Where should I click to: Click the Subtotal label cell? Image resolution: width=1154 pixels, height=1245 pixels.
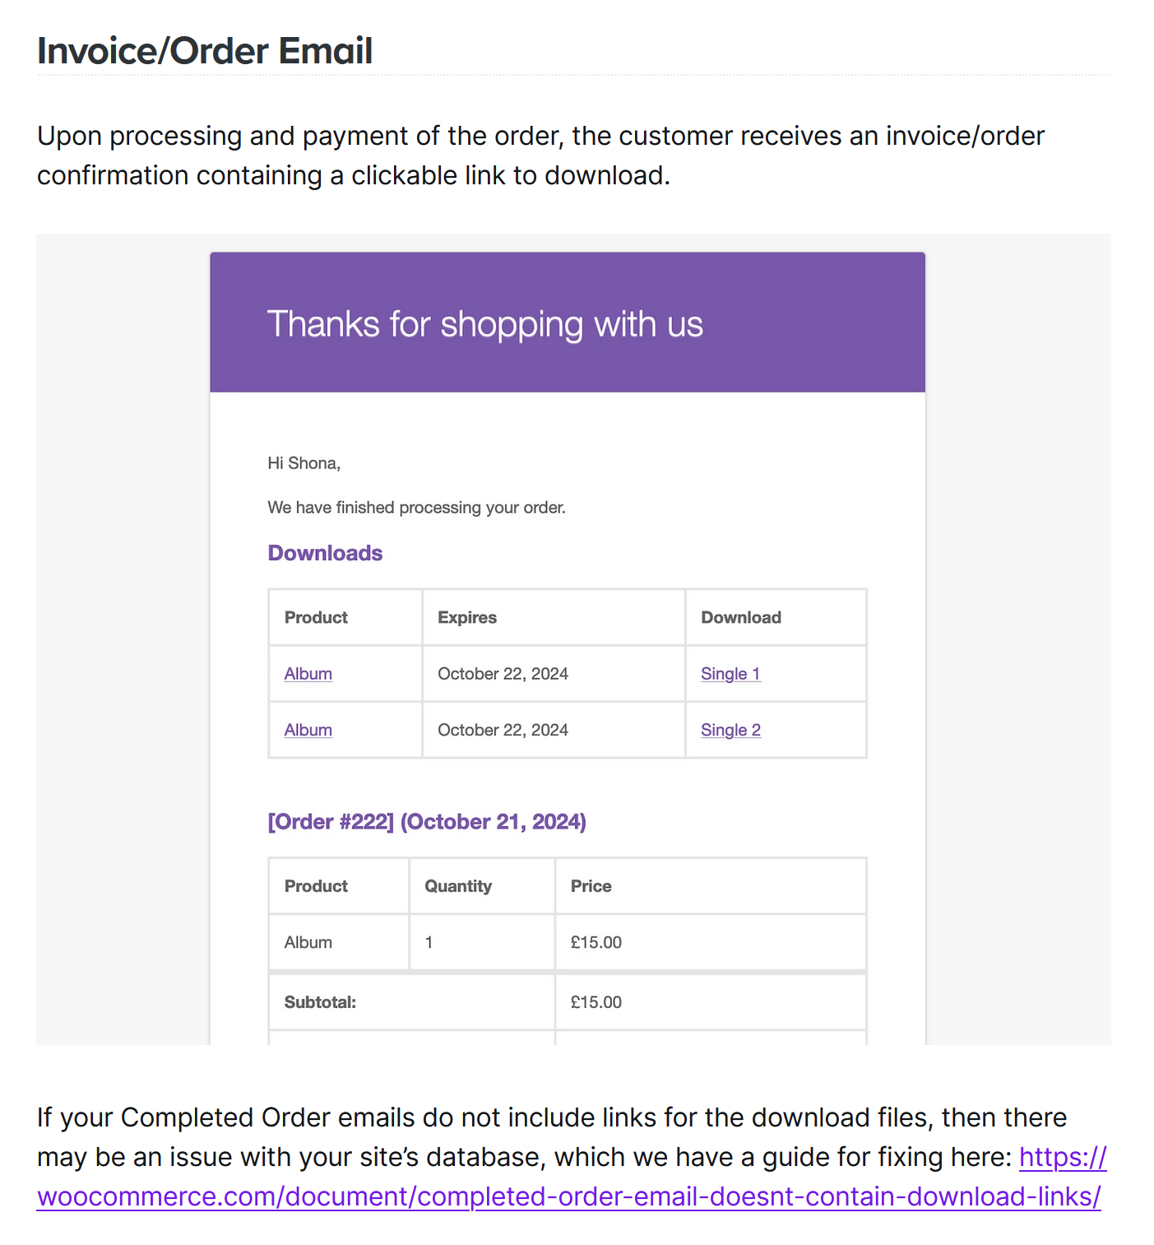[x=320, y=1002]
